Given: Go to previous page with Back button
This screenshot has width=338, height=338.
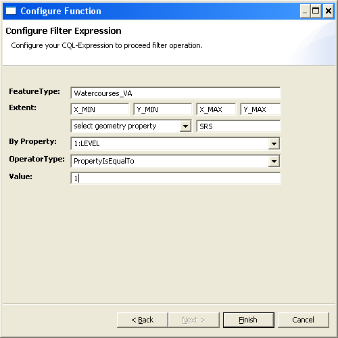Looking at the screenshot, I should point(143,320).
